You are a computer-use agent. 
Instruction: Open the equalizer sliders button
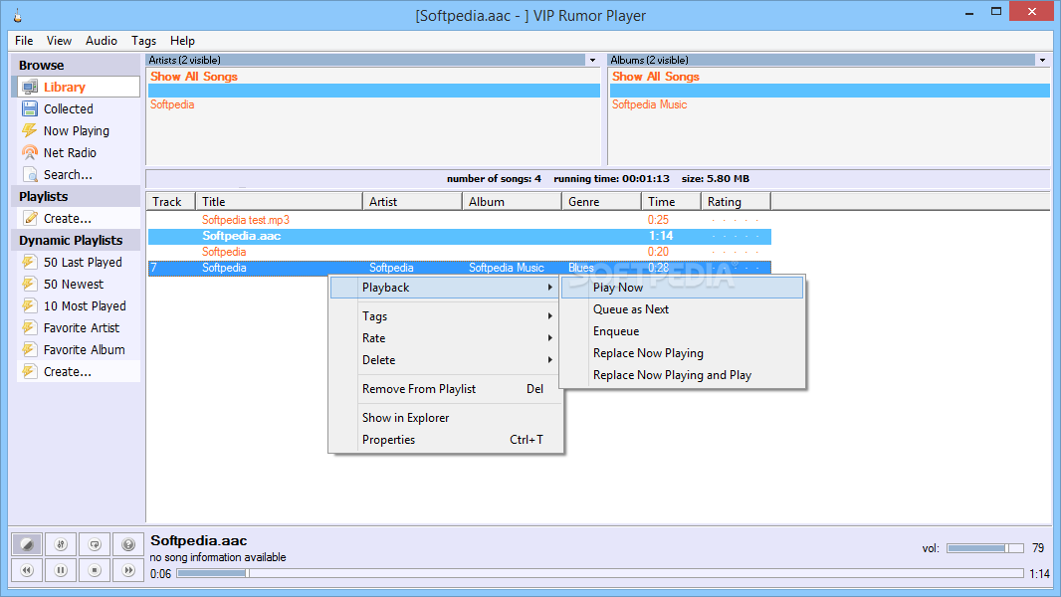tap(61, 544)
